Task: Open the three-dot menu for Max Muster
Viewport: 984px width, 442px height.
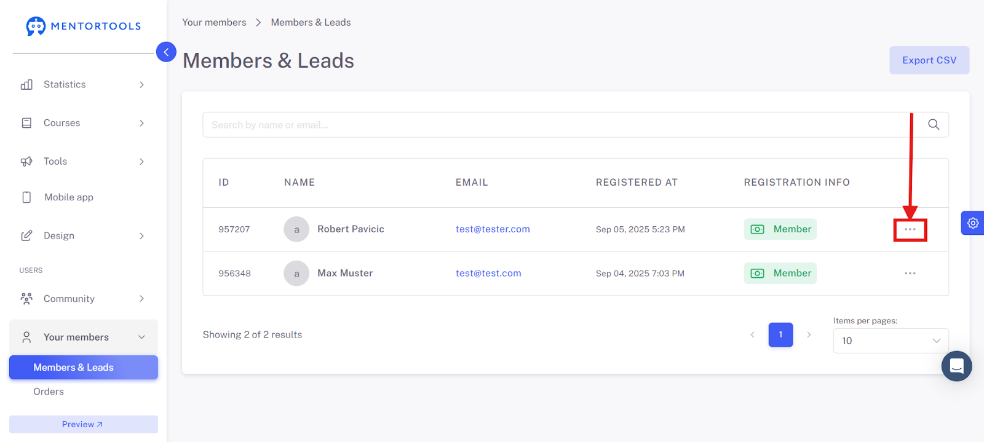Action: click(910, 274)
